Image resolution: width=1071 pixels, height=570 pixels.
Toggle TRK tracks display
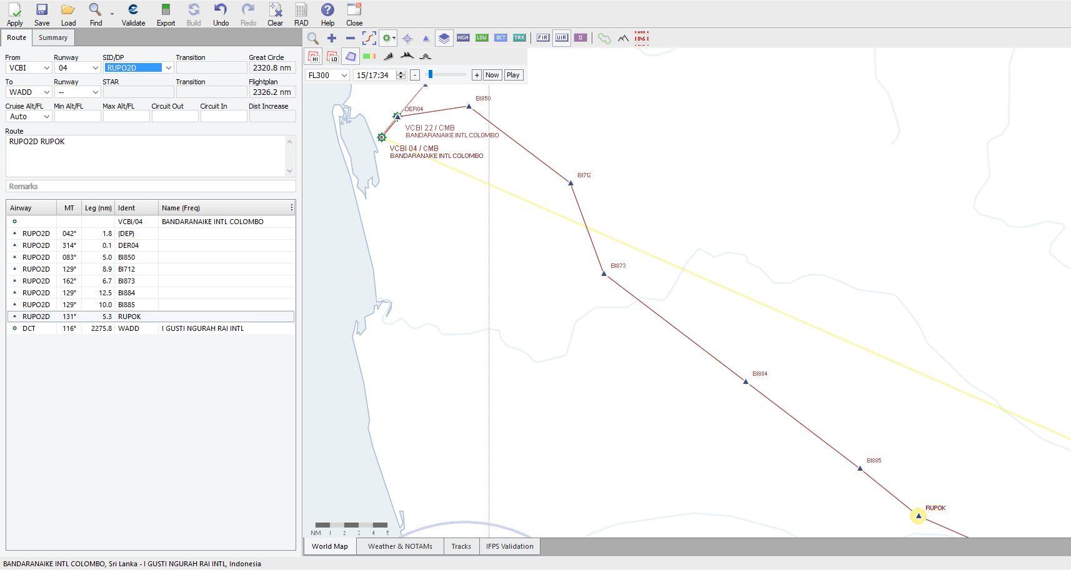519,38
